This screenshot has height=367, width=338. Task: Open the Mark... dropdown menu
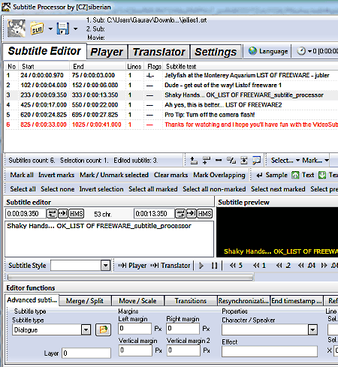315,161
